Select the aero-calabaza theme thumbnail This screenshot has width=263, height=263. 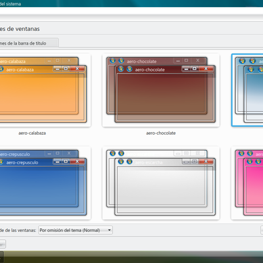click(45, 90)
